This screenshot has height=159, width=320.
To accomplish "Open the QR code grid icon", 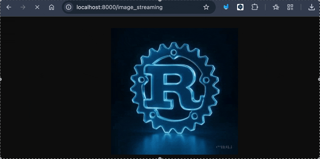I will pos(290,7).
